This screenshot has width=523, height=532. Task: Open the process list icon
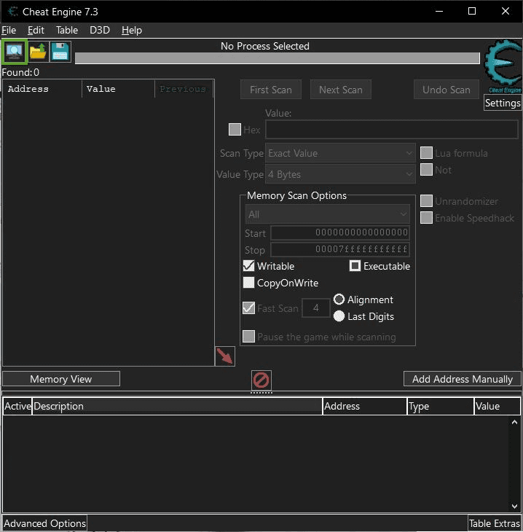click(x=15, y=52)
